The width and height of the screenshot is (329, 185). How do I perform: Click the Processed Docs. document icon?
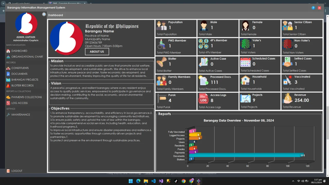[204, 80]
